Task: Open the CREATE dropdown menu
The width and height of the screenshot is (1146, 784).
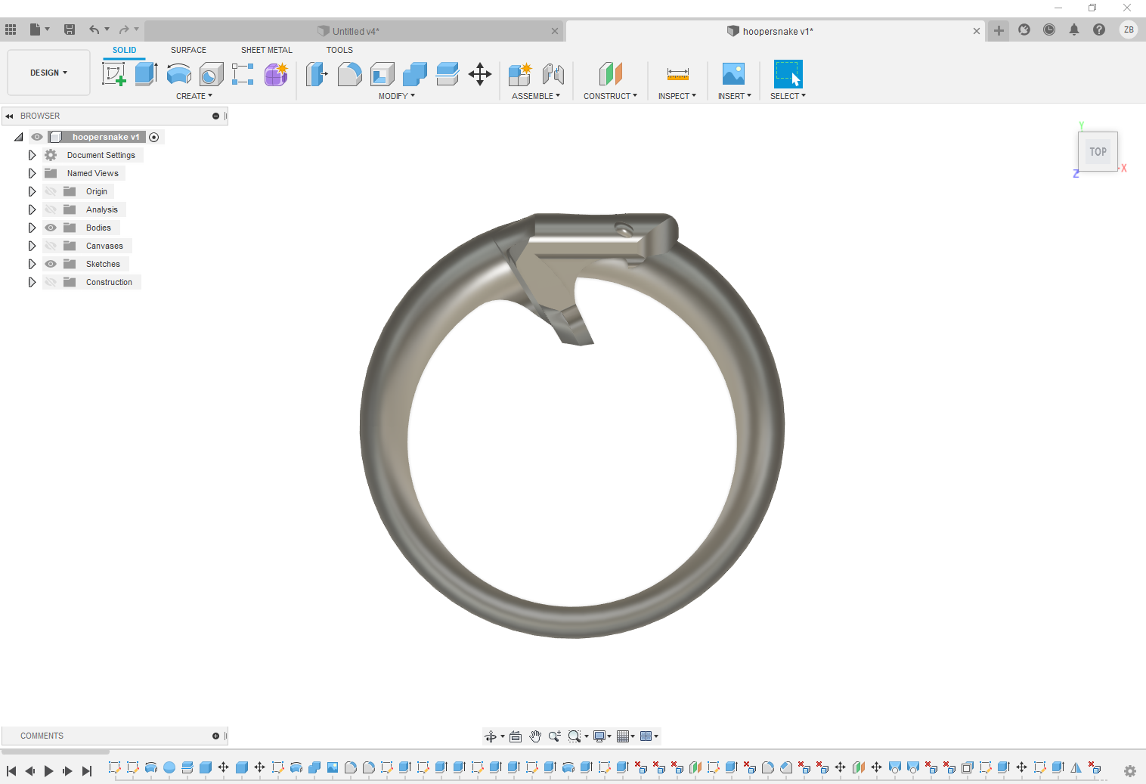Action: point(194,95)
